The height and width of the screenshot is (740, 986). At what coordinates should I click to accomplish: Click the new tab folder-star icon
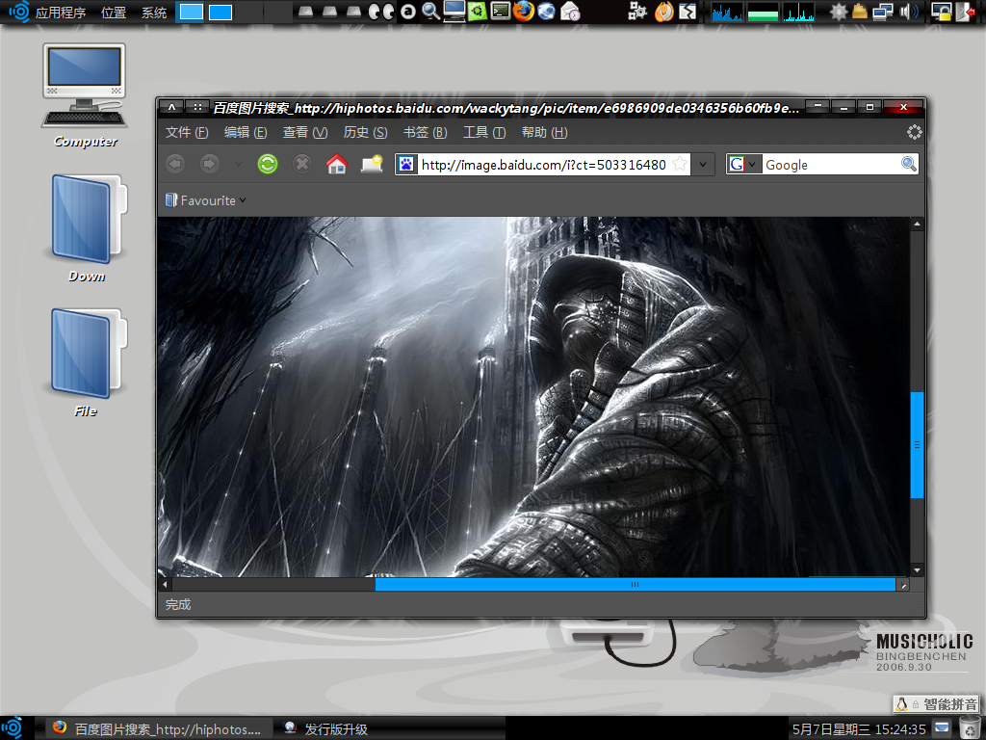point(372,164)
